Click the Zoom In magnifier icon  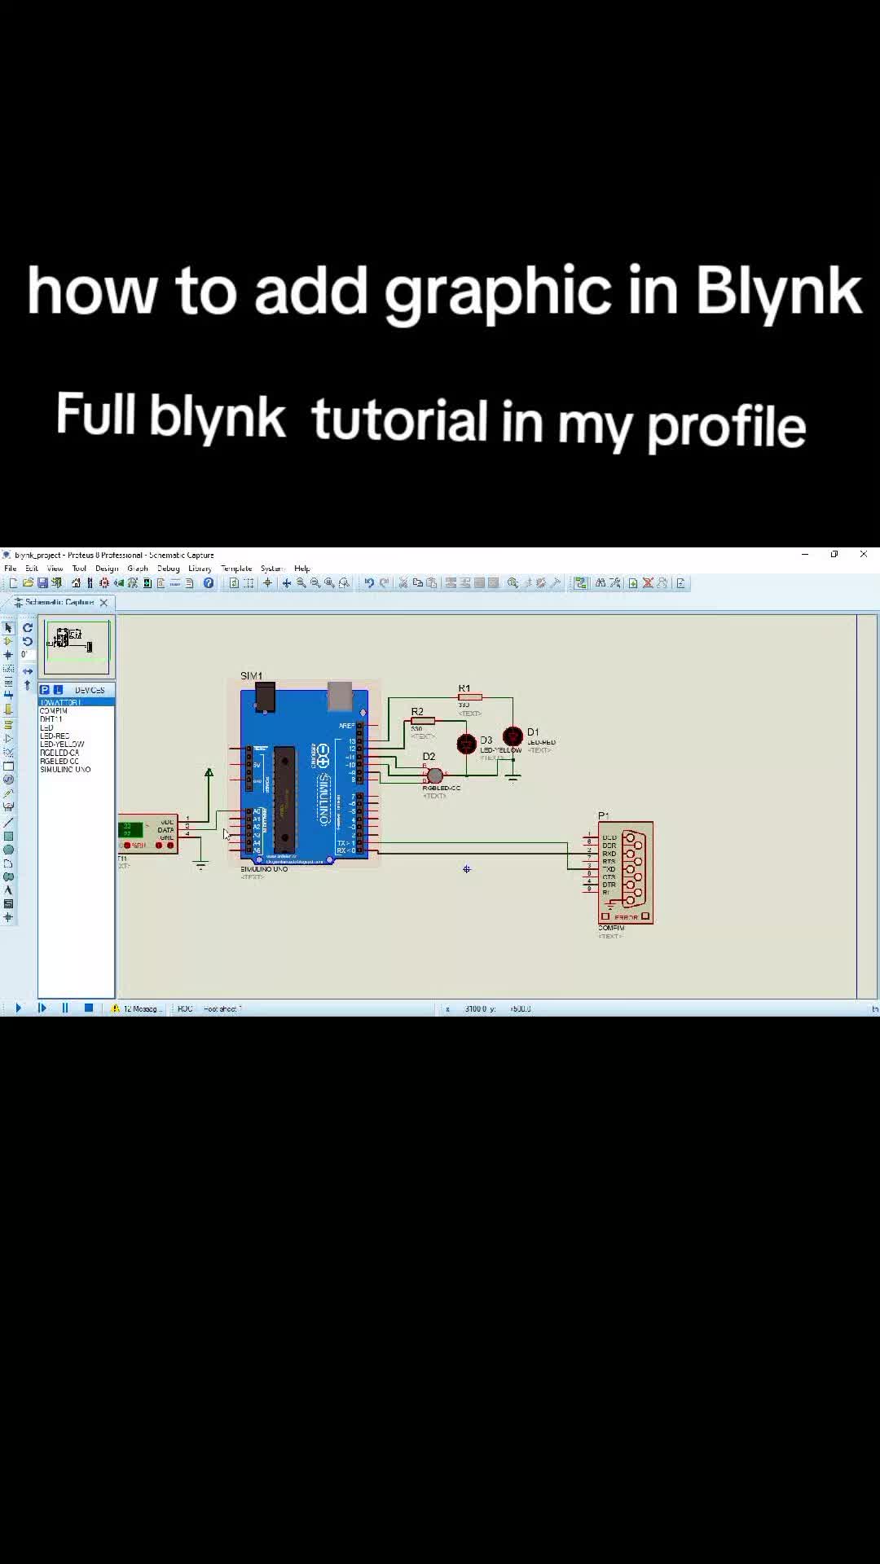pos(301,582)
